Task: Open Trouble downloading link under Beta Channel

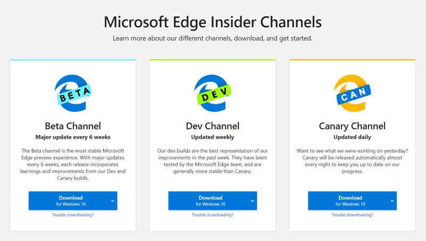Action: point(73,215)
